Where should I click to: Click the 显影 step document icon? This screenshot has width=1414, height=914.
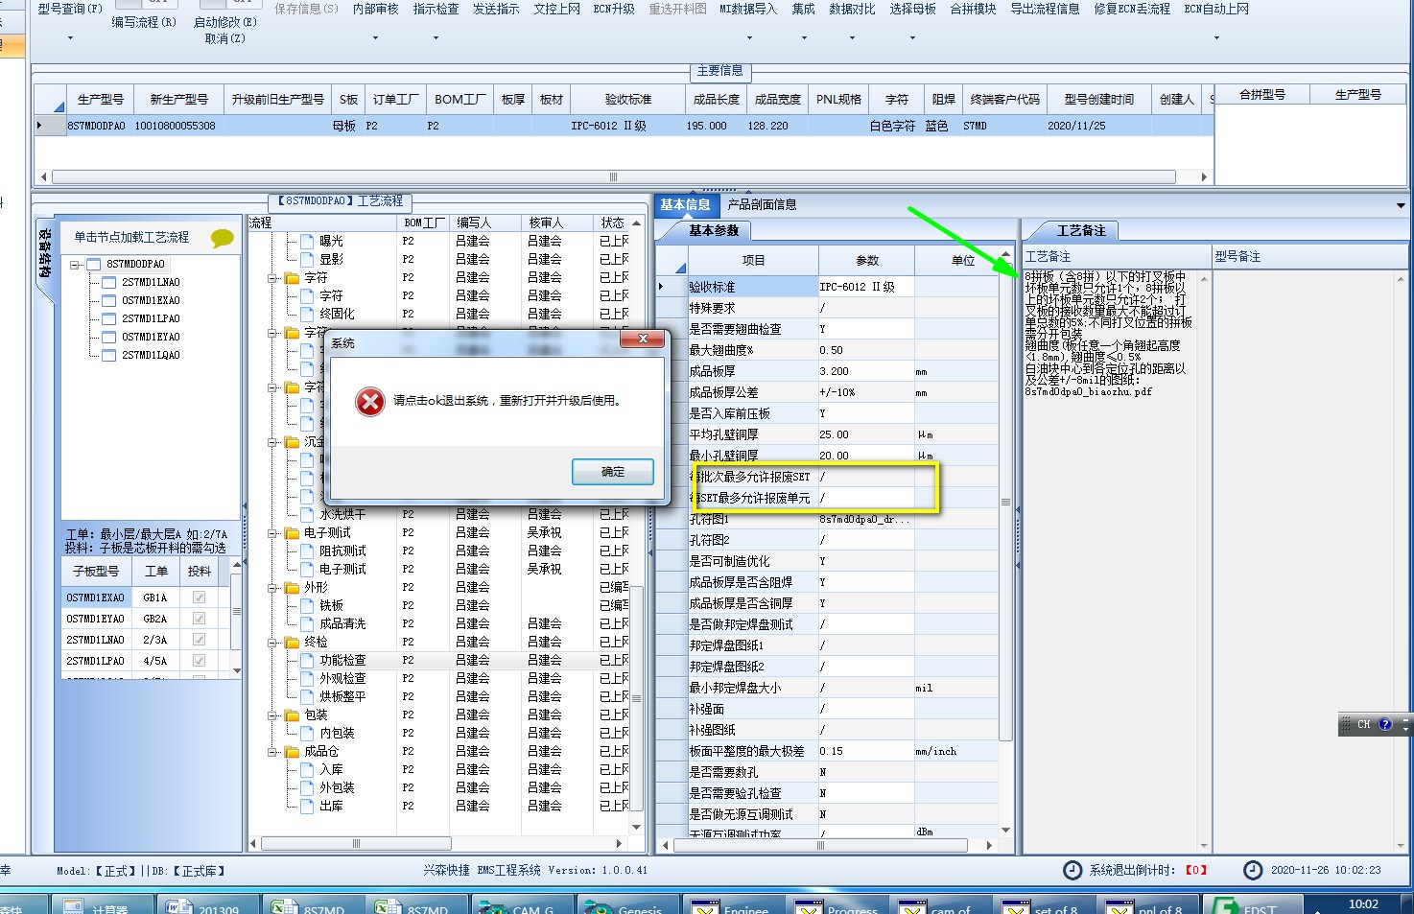point(307,259)
